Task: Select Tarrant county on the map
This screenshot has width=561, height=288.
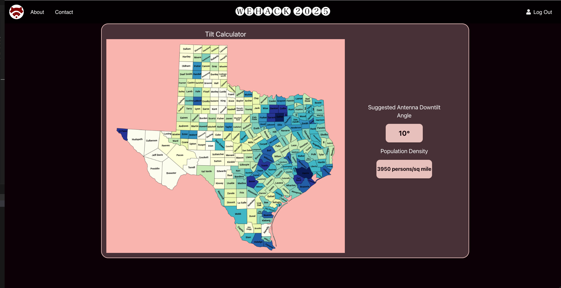Action: tap(271, 117)
